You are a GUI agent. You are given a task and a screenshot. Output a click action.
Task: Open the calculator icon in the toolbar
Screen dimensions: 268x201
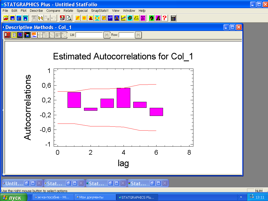point(173,18)
